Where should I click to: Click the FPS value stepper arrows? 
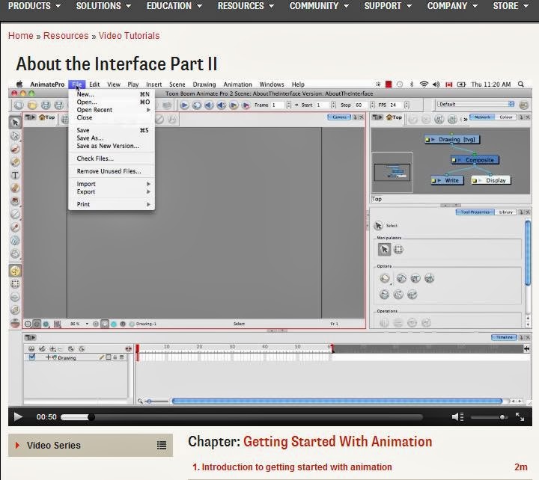(406, 105)
